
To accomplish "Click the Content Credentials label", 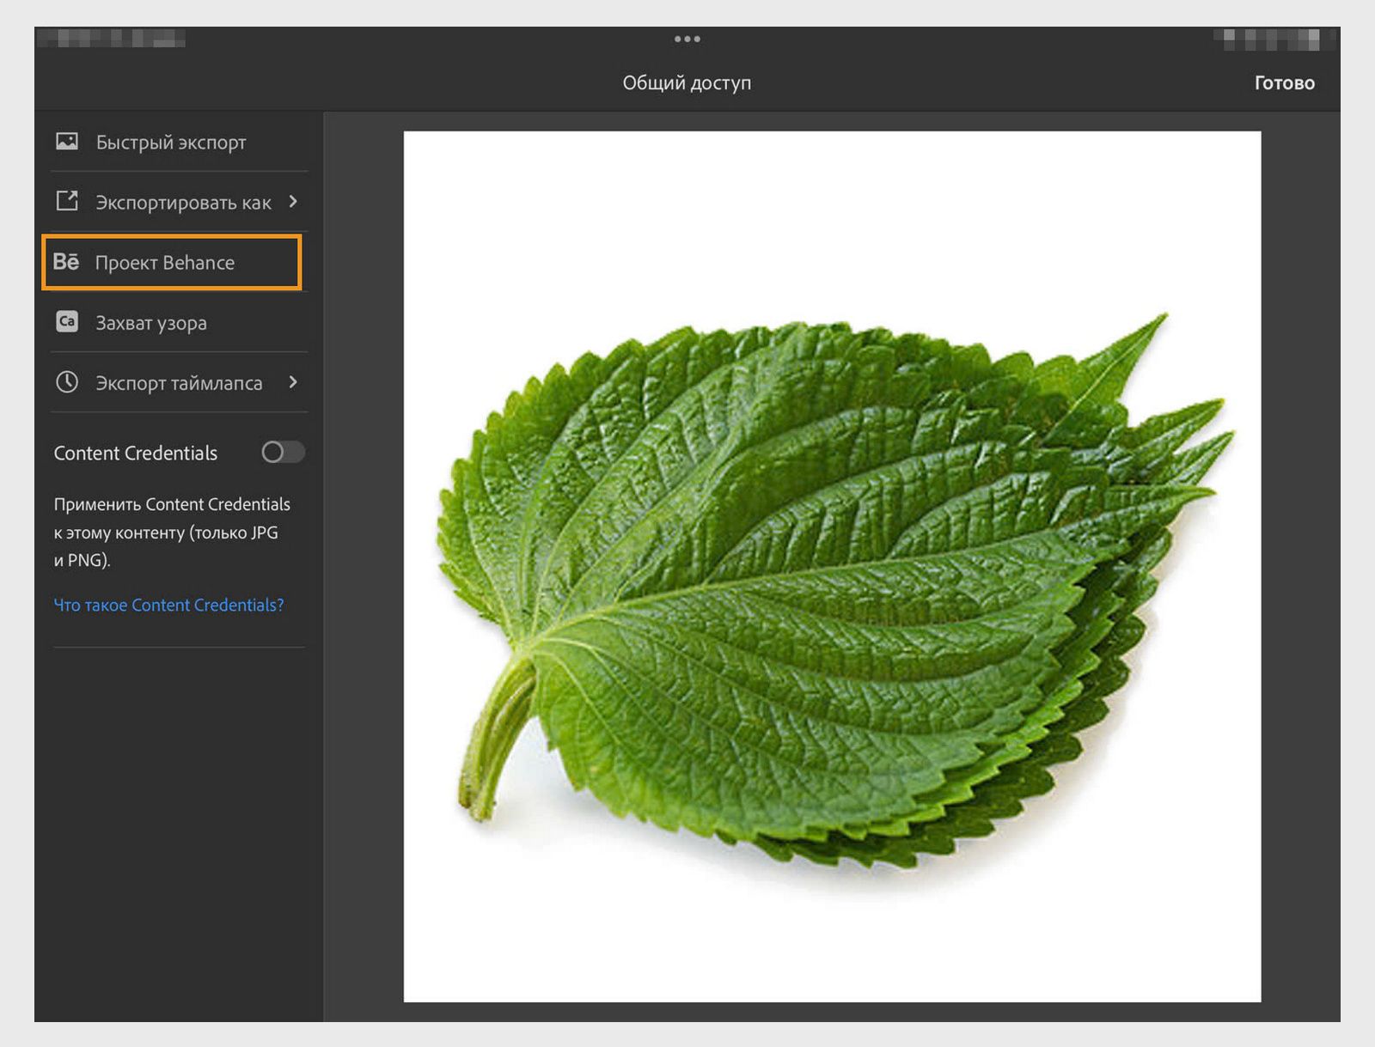I will [136, 453].
